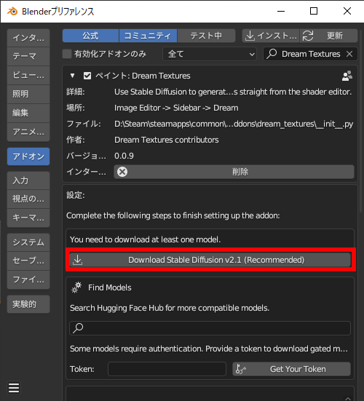Open the 入力 preferences tab
This screenshot has height=401, width=364.
(x=28, y=180)
